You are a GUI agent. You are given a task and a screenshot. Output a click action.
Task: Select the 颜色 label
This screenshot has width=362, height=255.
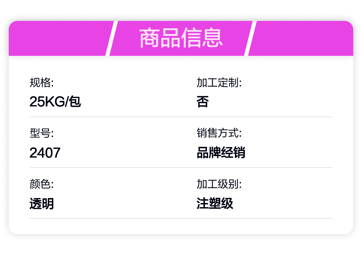coord(42,184)
